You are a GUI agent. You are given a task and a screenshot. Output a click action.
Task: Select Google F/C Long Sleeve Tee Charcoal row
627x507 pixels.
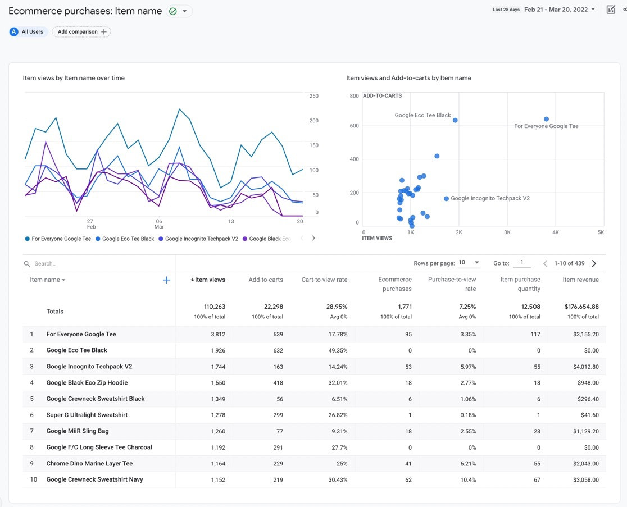(x=99, y=447)
